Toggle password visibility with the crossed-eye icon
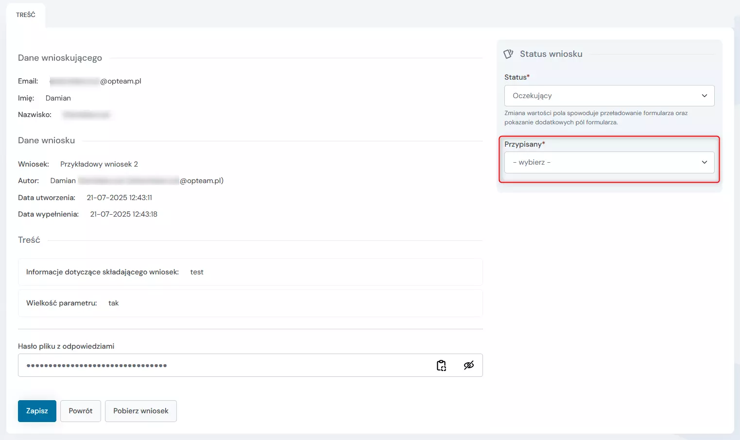 click(x=468, y=365)
